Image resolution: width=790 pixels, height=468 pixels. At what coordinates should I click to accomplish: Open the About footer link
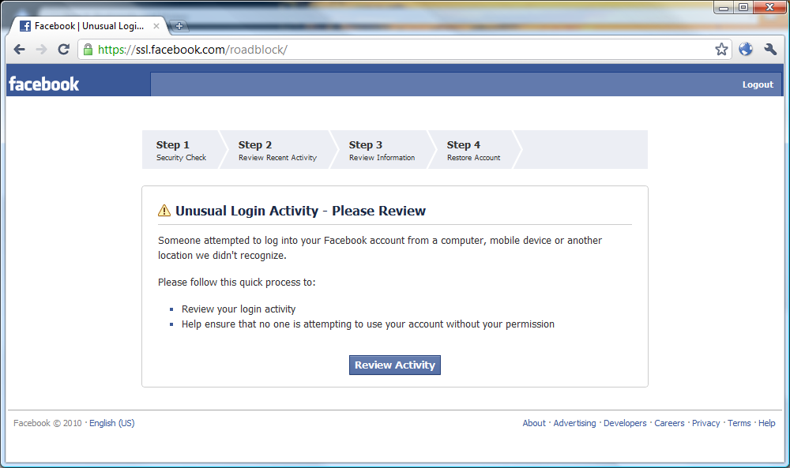coord(534,423)
